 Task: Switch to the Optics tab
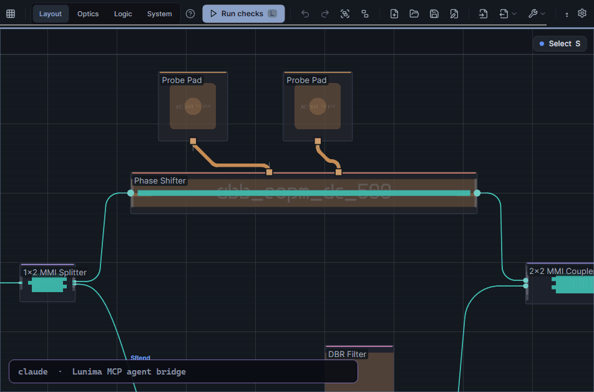(x=88, y=14)
